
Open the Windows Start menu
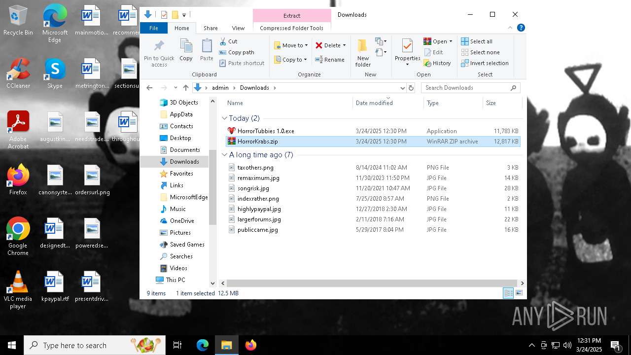click(12, 345)
